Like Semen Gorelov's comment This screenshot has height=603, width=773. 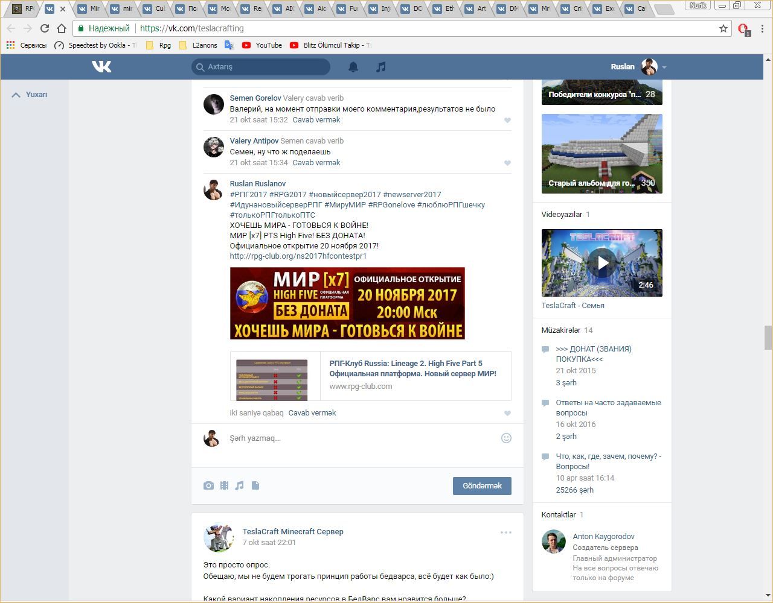pos(507,120)
